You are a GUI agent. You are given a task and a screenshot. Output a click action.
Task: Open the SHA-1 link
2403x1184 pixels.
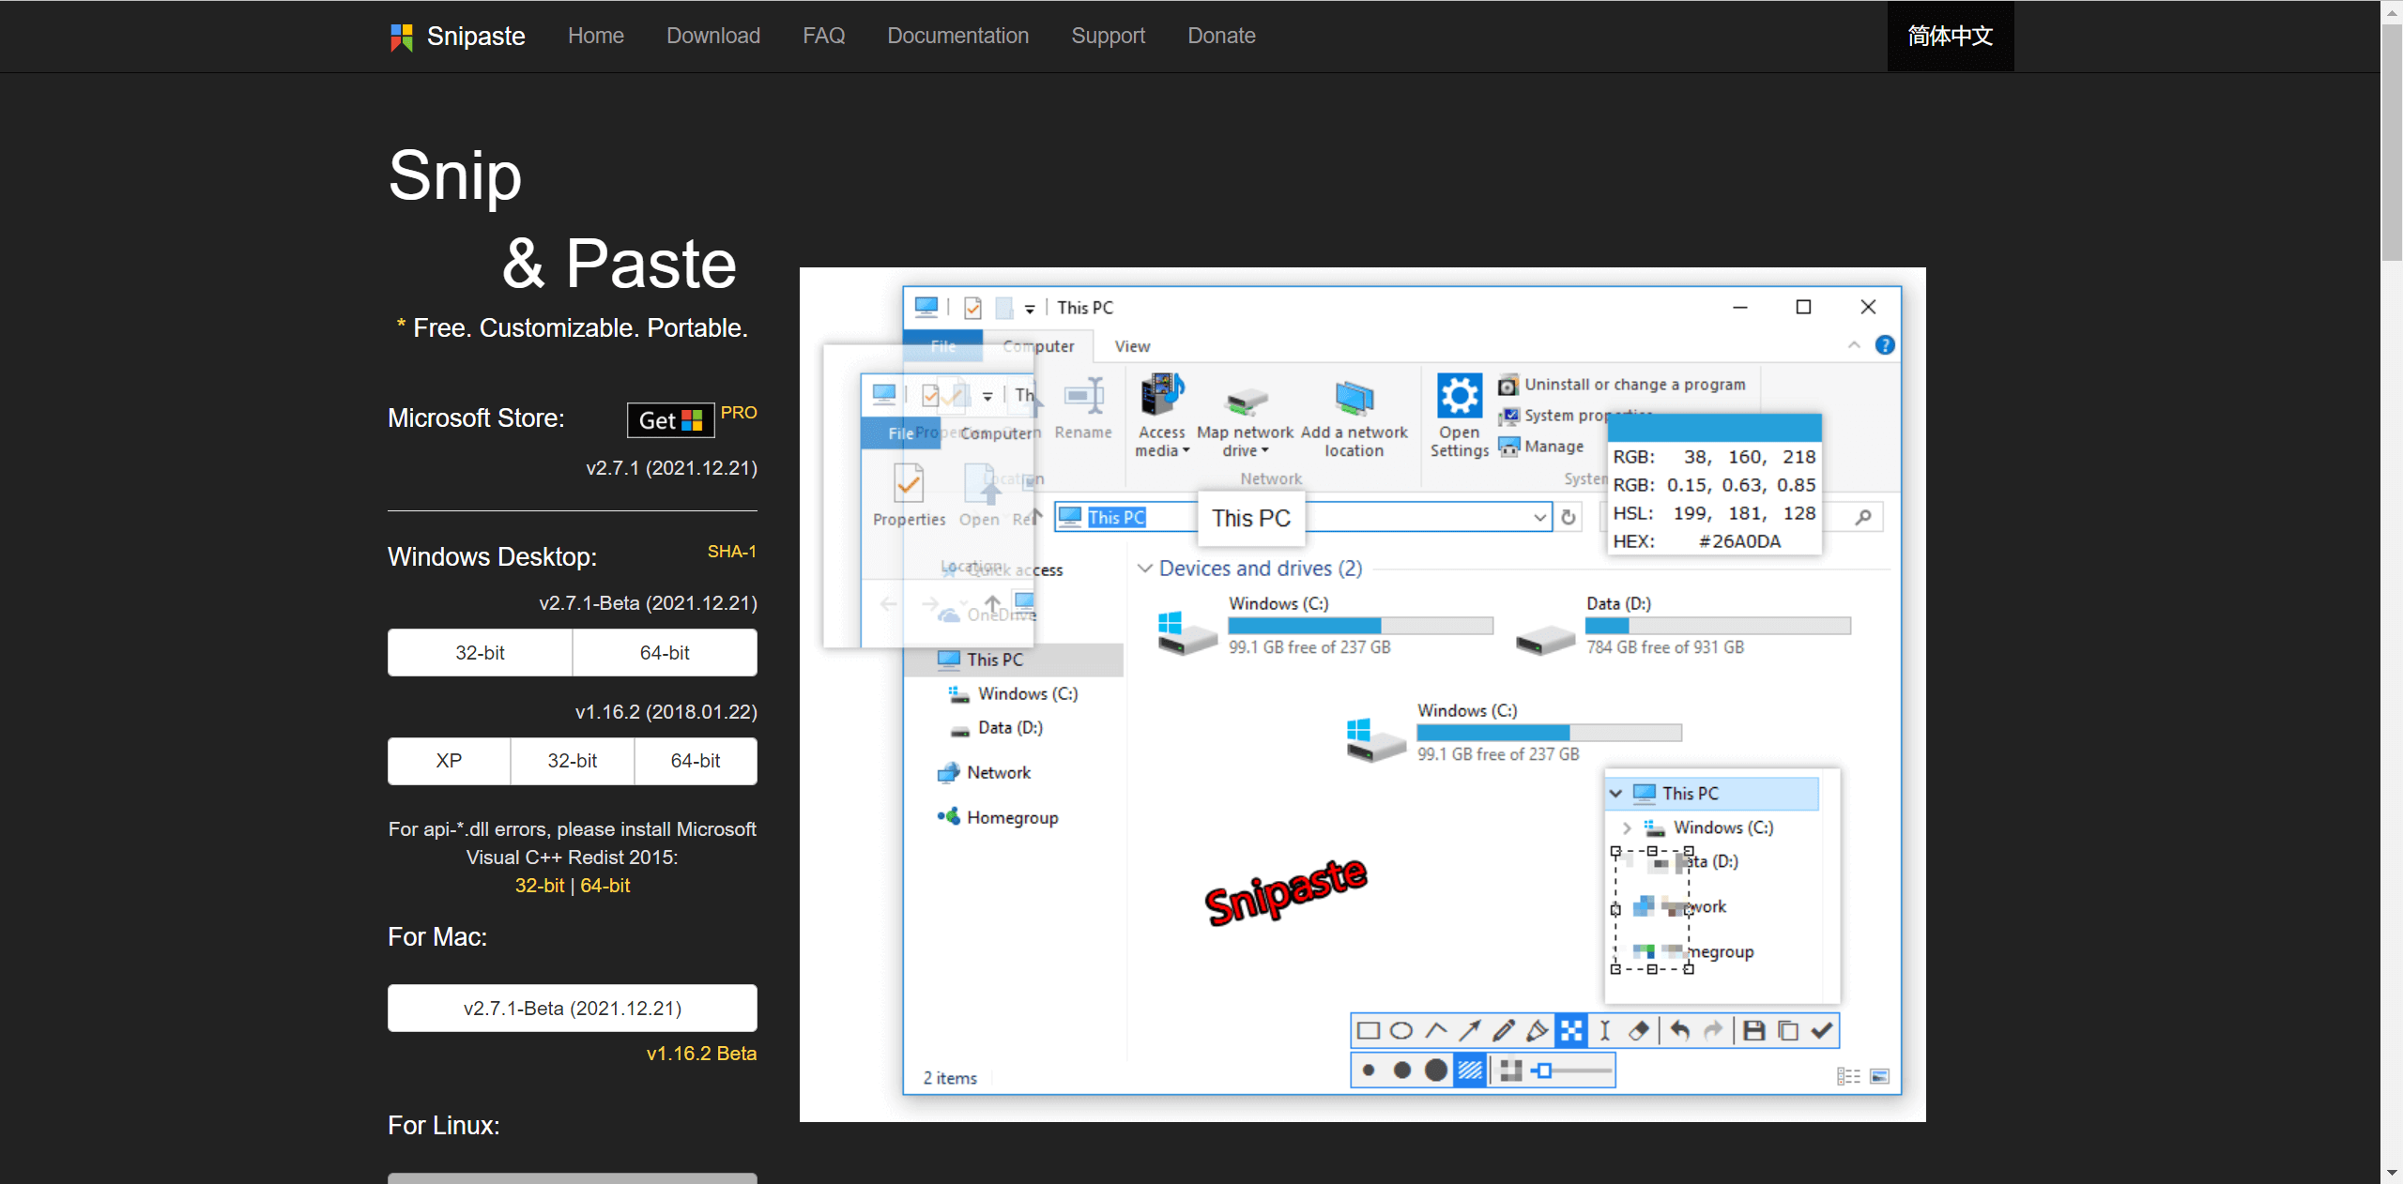[x=731, y=552]
